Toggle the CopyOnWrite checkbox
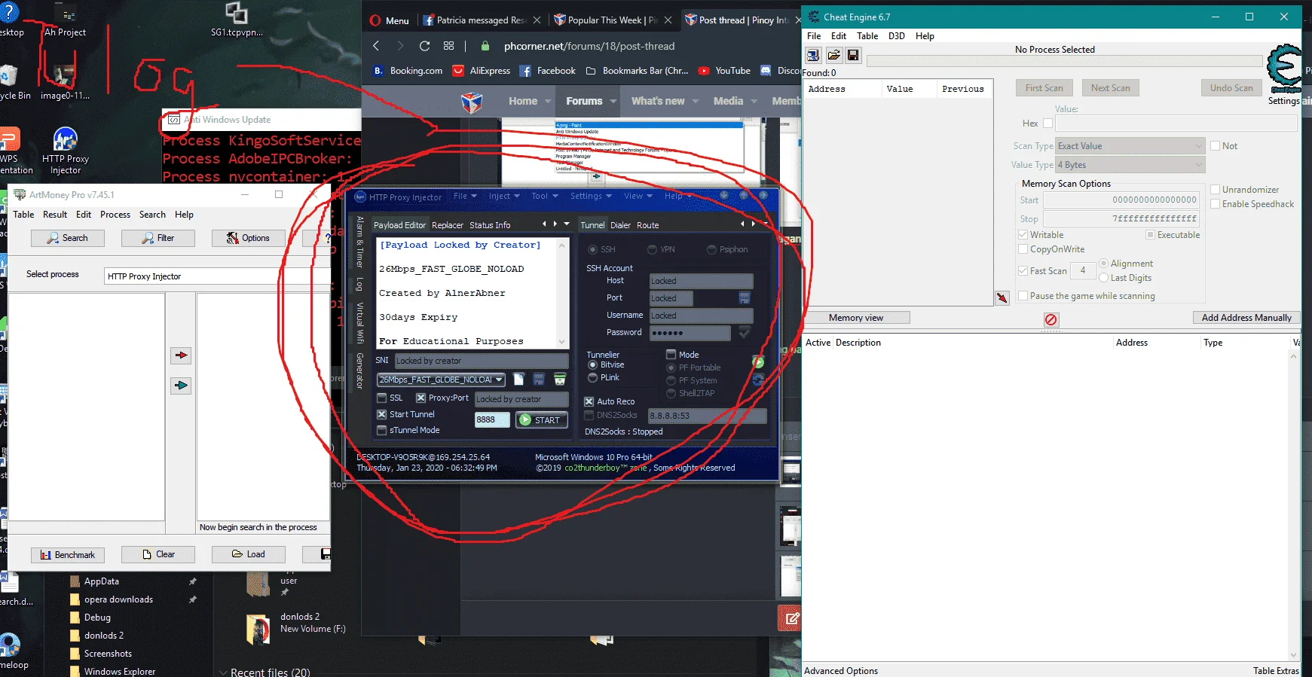 coord(1023,249)
